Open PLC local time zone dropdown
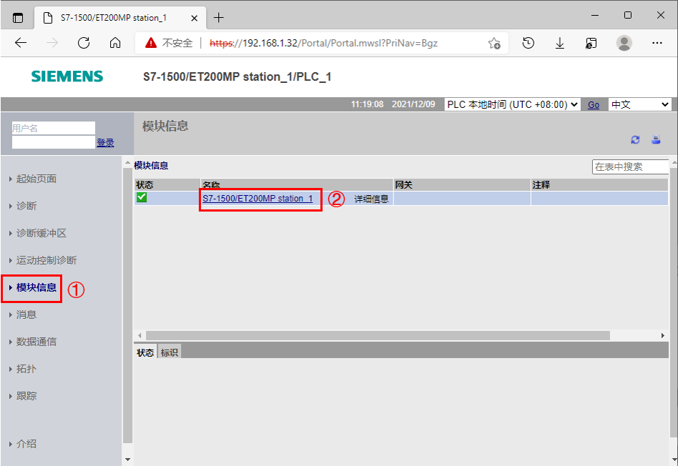Viewport: 678px width, 466px height. (512, 104)
